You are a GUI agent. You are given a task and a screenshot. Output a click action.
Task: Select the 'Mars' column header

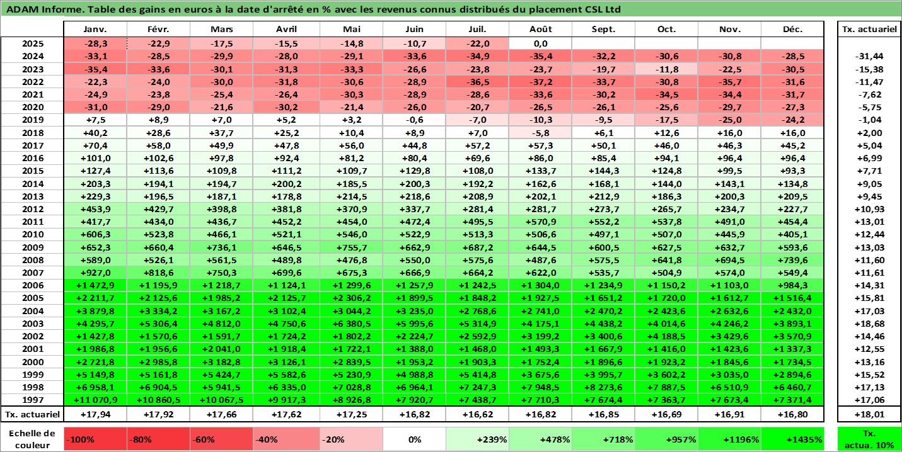[222, 29]
